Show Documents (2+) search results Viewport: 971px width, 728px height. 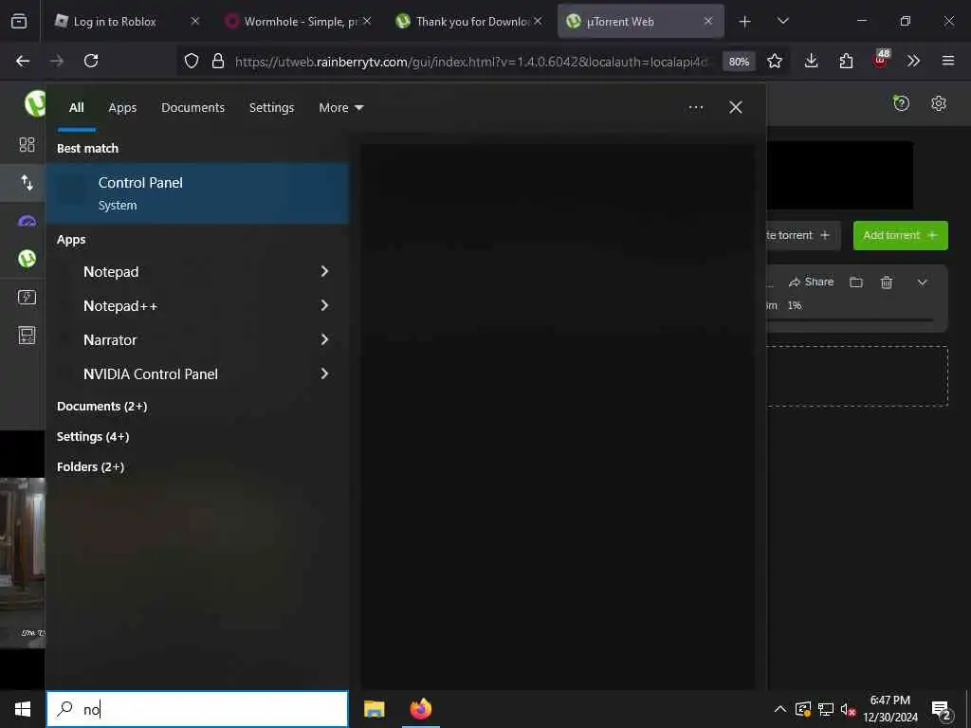click(x=102, y=407)
